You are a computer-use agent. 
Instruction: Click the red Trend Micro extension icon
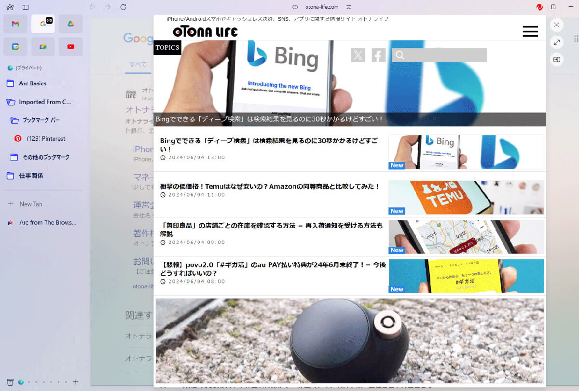point(539,7)
